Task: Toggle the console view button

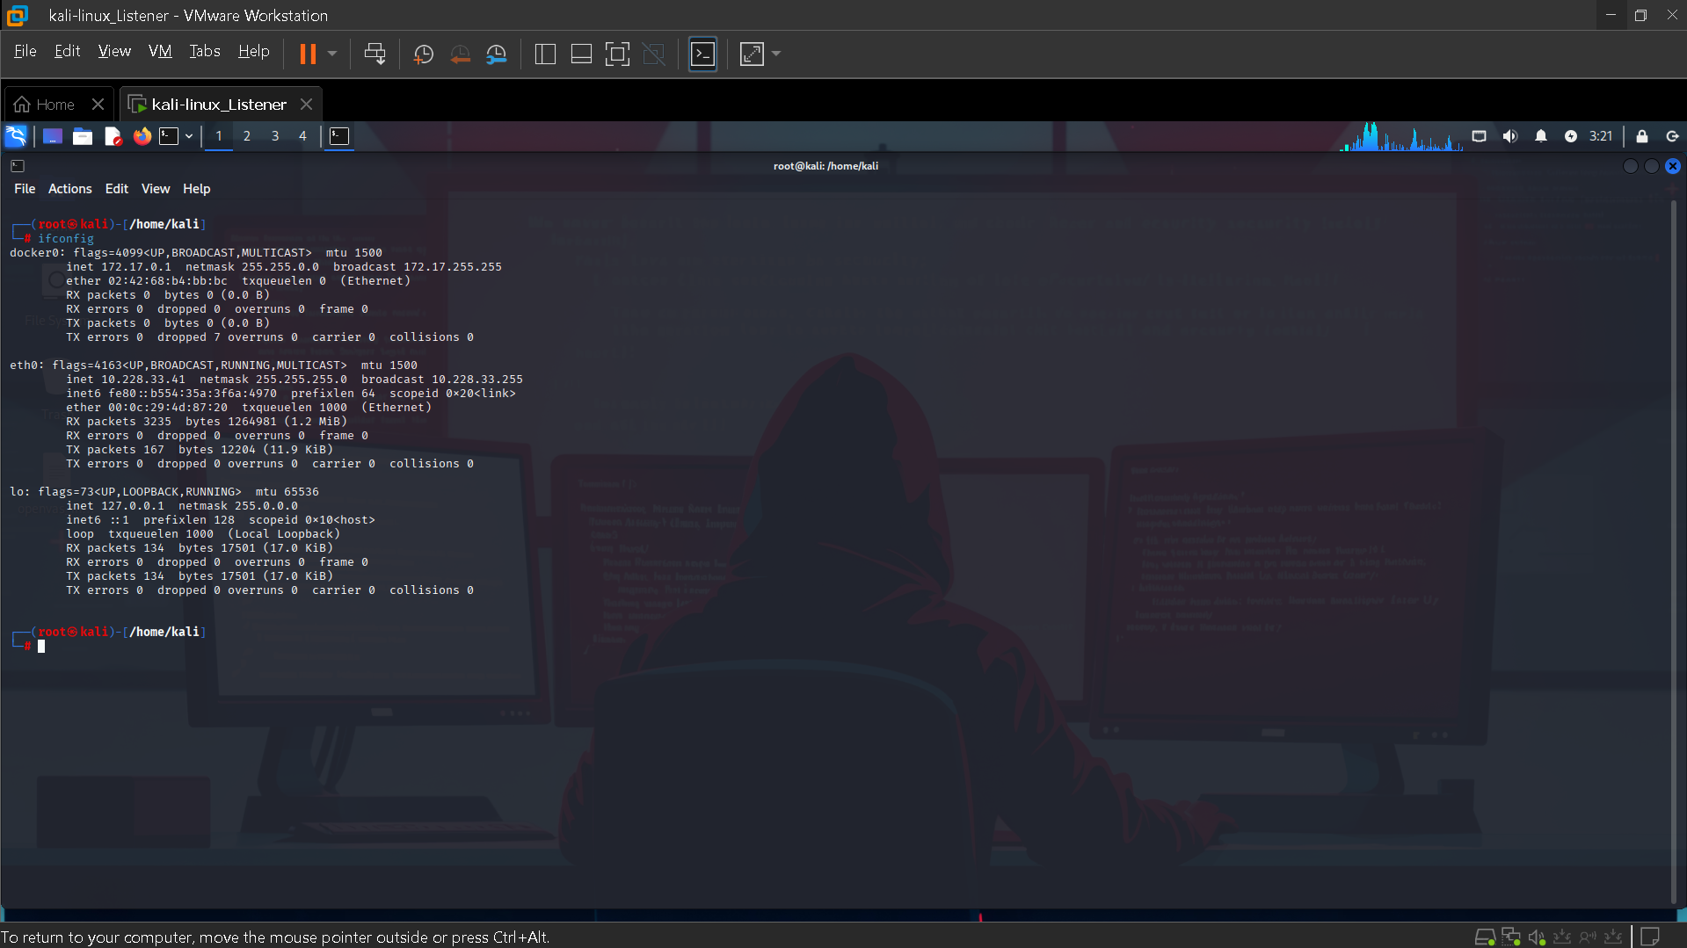Action: (702, 54)
